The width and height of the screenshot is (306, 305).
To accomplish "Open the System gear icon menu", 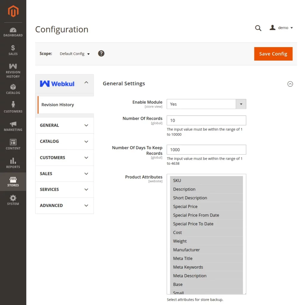I will (x=13, y=200).
